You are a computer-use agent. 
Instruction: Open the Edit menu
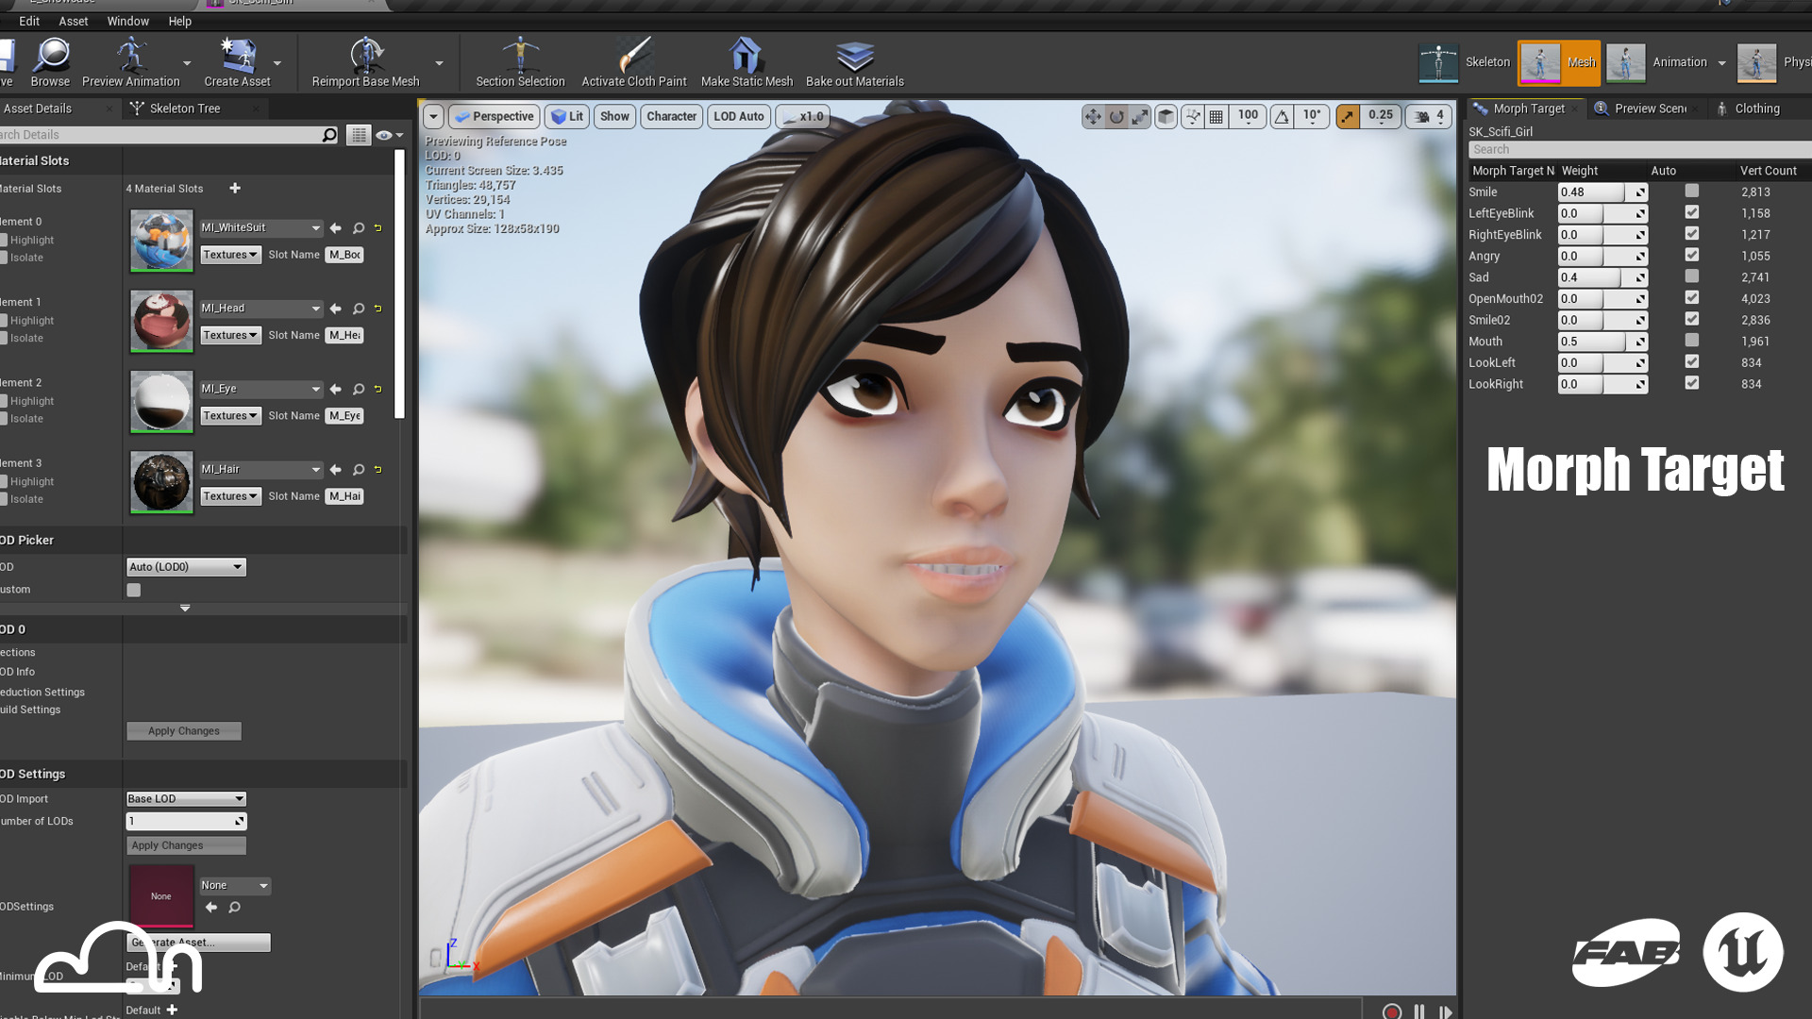pyautogui.click(x=29, y=21)
